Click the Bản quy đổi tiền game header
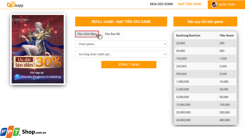 point(205,21)
